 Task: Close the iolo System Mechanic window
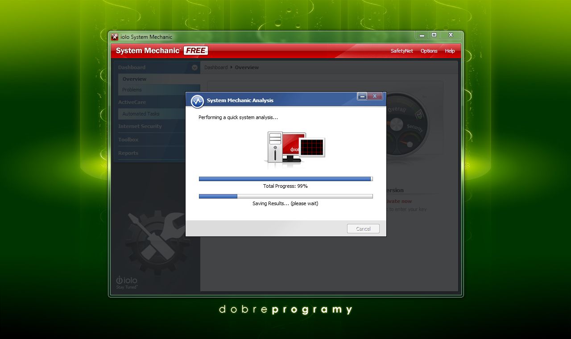[x=451, y=35]
